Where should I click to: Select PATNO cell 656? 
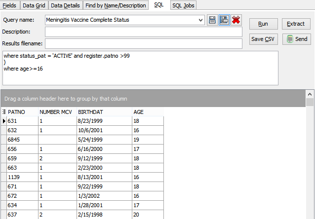(x=22, y=149)
